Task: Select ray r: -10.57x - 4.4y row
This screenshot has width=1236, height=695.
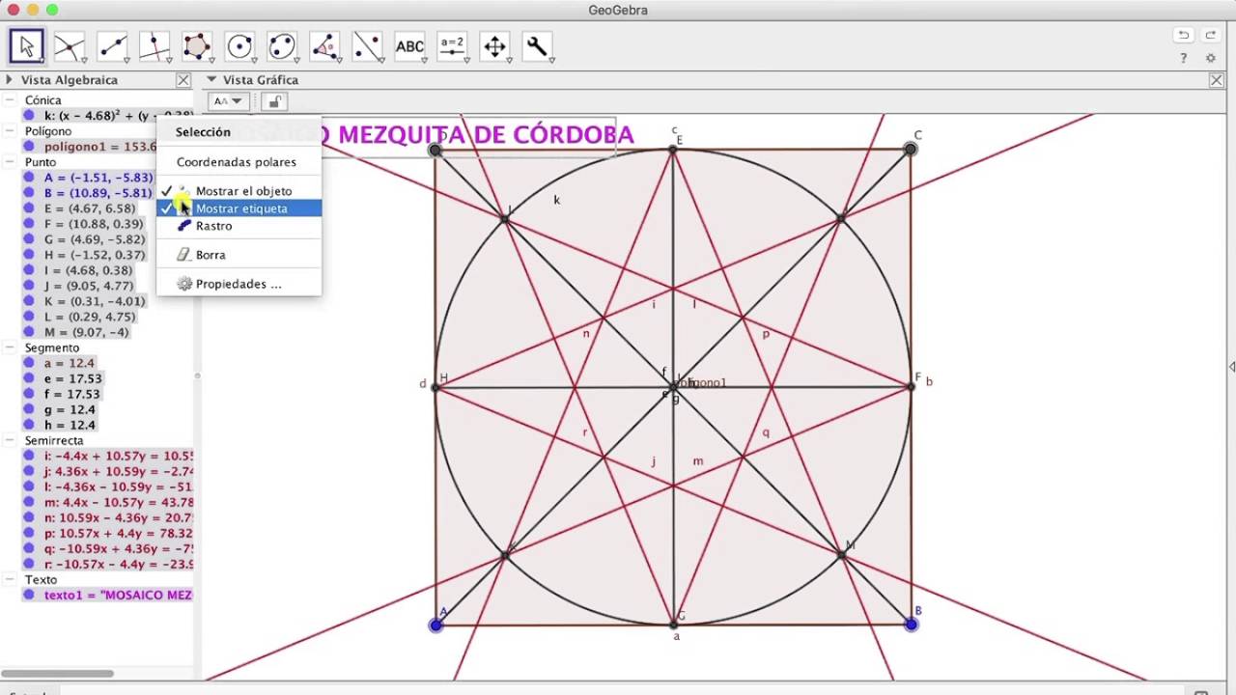Action: click(118, 564)
